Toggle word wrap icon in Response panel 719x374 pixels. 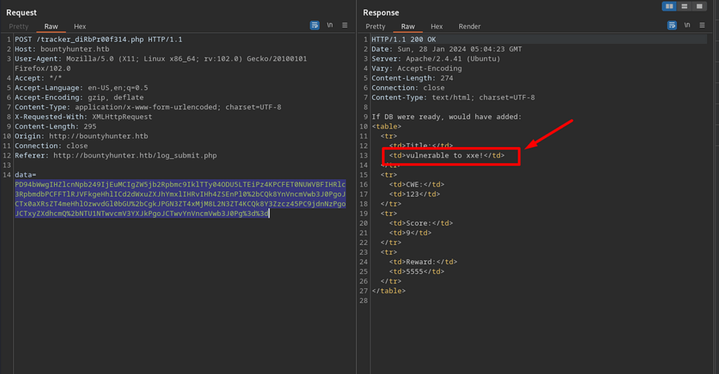(x=672, y=25)
